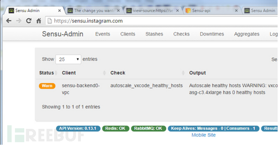The image size is (279, 145).
Task: Switch to the view-source tab
Action: tap(153, 10)
